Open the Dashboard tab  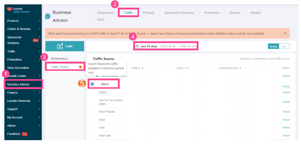pos(105,13)
